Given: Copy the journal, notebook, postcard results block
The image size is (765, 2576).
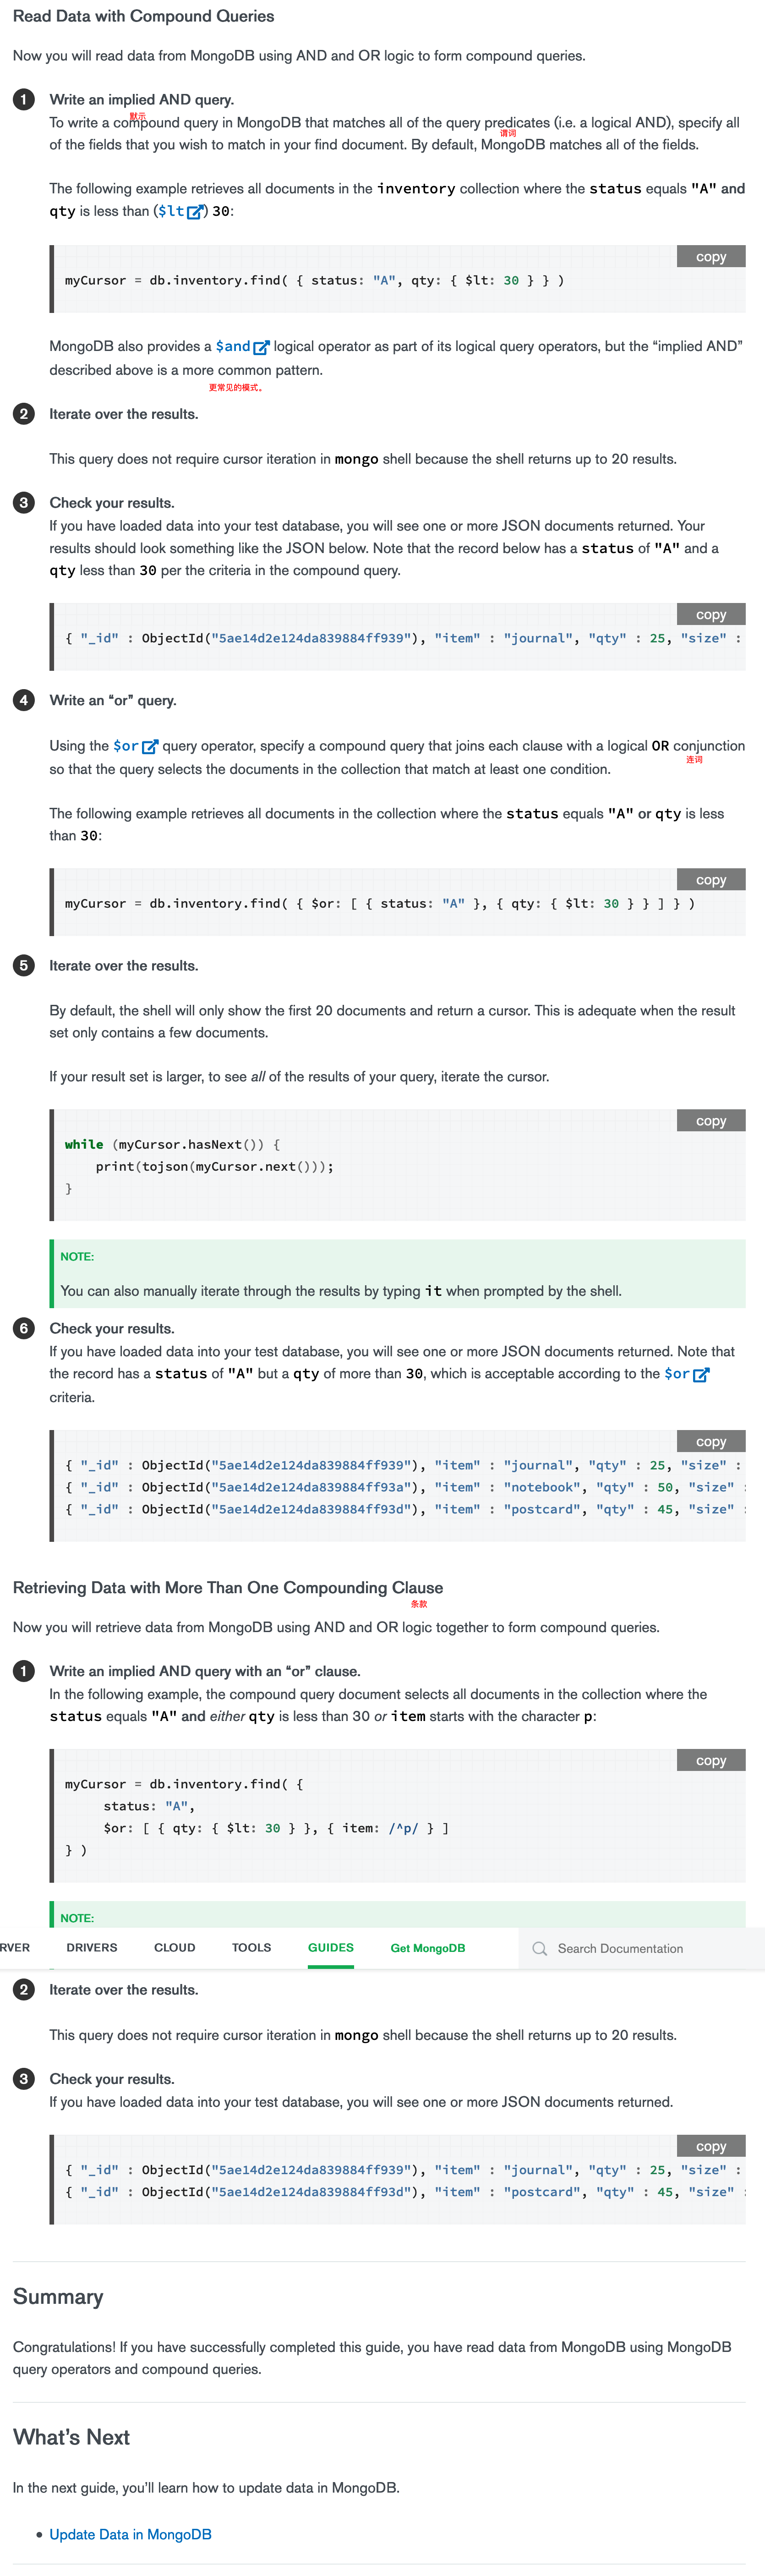Looking at the screenshot, I should point(710,1441).
